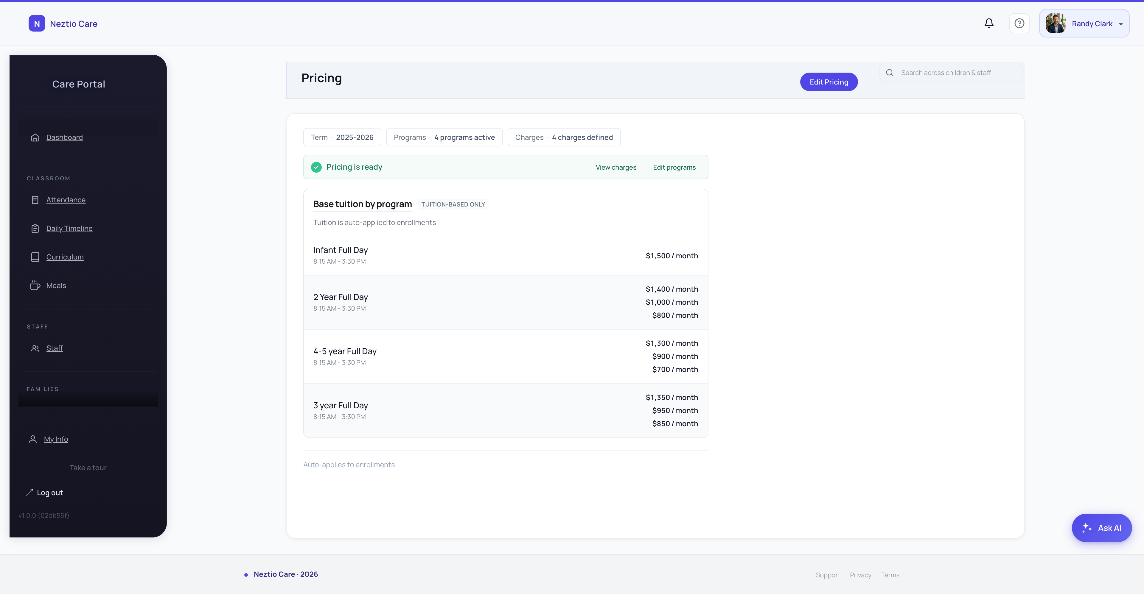Click Edit programs link
Screen dimensions: 1144x594
(x=674, y=167)
